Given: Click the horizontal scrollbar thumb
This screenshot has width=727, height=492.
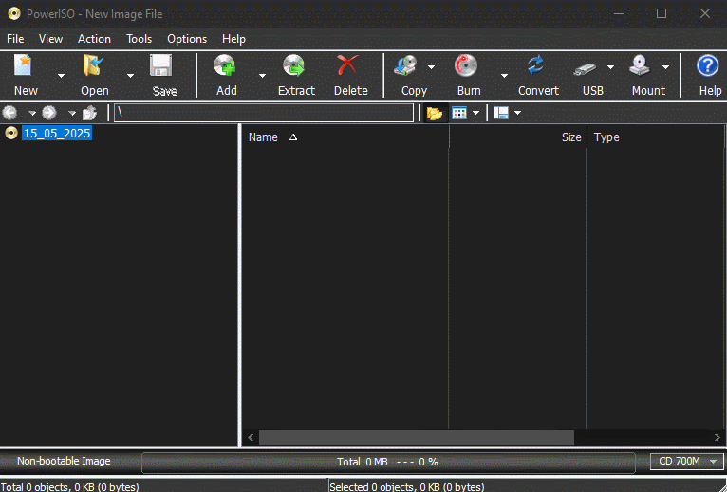Looking at the screenshot, I should 417,437.
